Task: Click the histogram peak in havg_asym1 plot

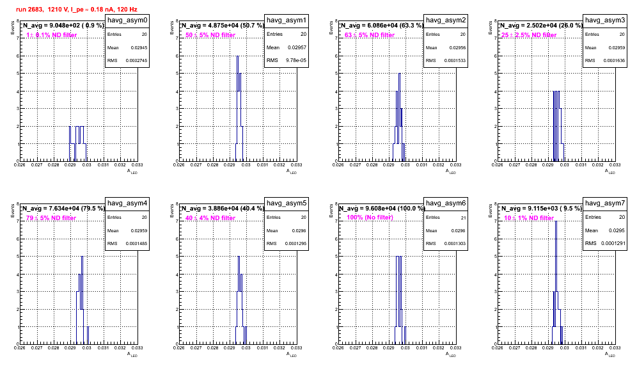Action: tap(238, 57)
